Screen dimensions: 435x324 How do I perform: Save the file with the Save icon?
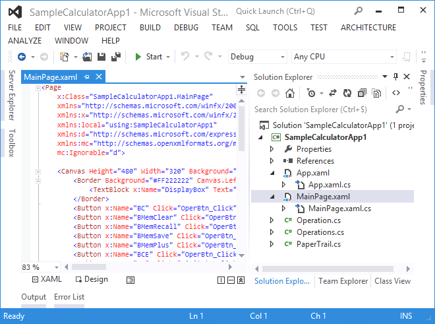point(101,57)
